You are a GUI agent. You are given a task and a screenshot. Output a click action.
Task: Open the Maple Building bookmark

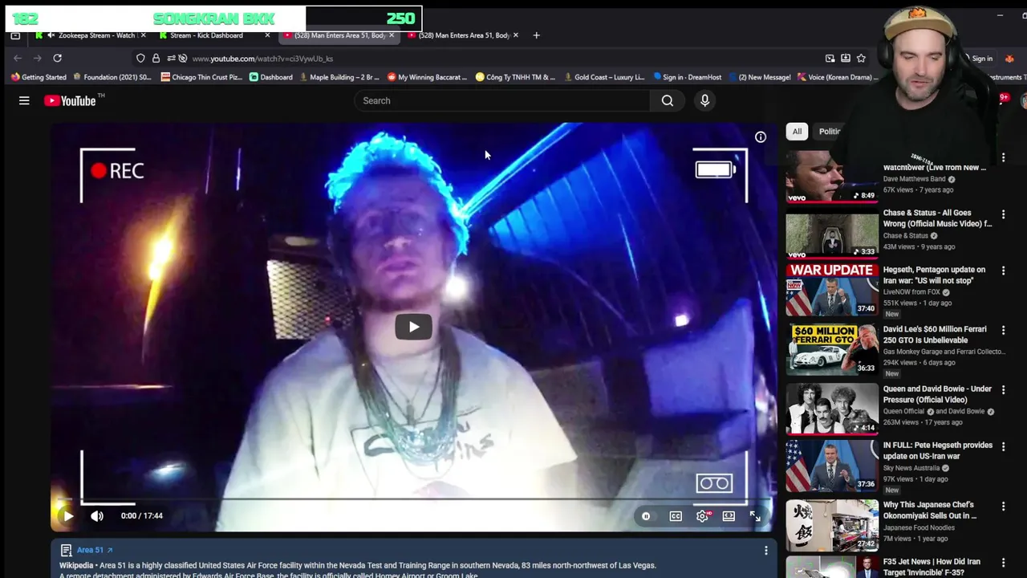338,77
